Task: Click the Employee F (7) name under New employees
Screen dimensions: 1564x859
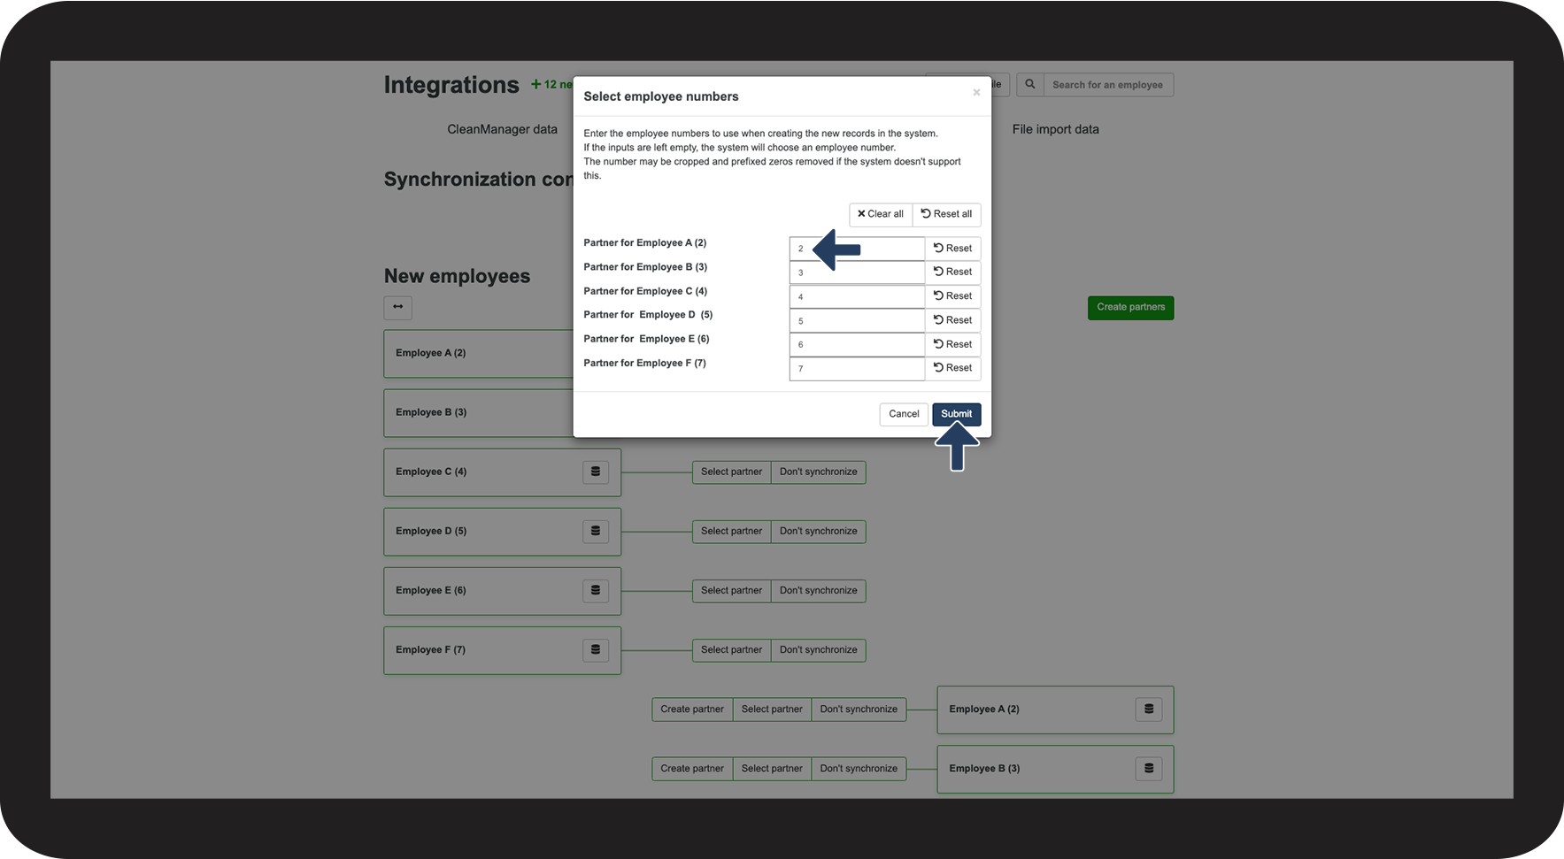Action: [x=431, y=650]
